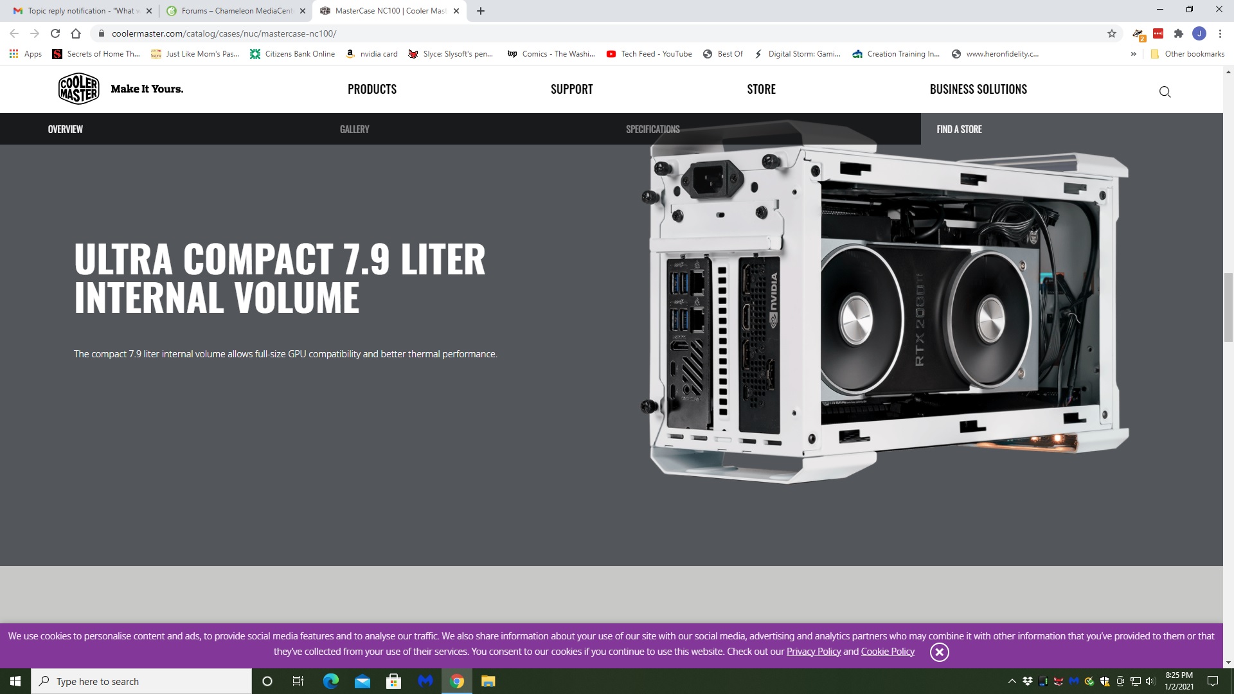The height and width of the screenshot is (694, 1234).
Task: Click the Type here to search box
Action: 141,681
